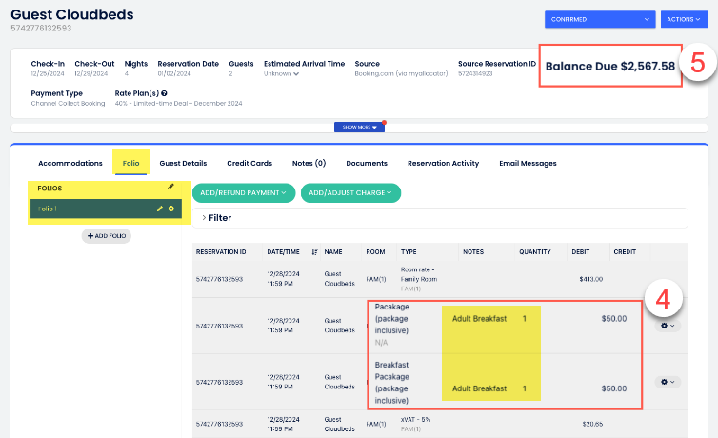The image size is (718, 438).
Task: Open the Reservation Activity tab
Action: click(x=443, y=163)
